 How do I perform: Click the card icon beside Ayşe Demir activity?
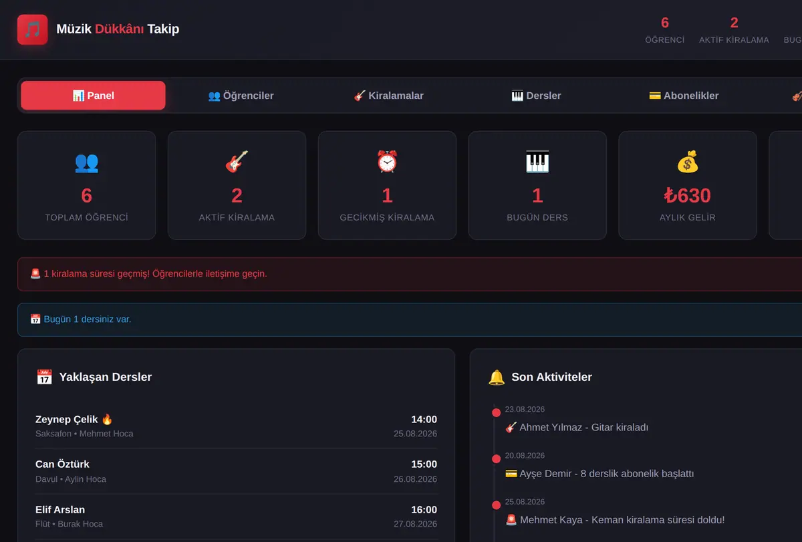coord(511,473)
